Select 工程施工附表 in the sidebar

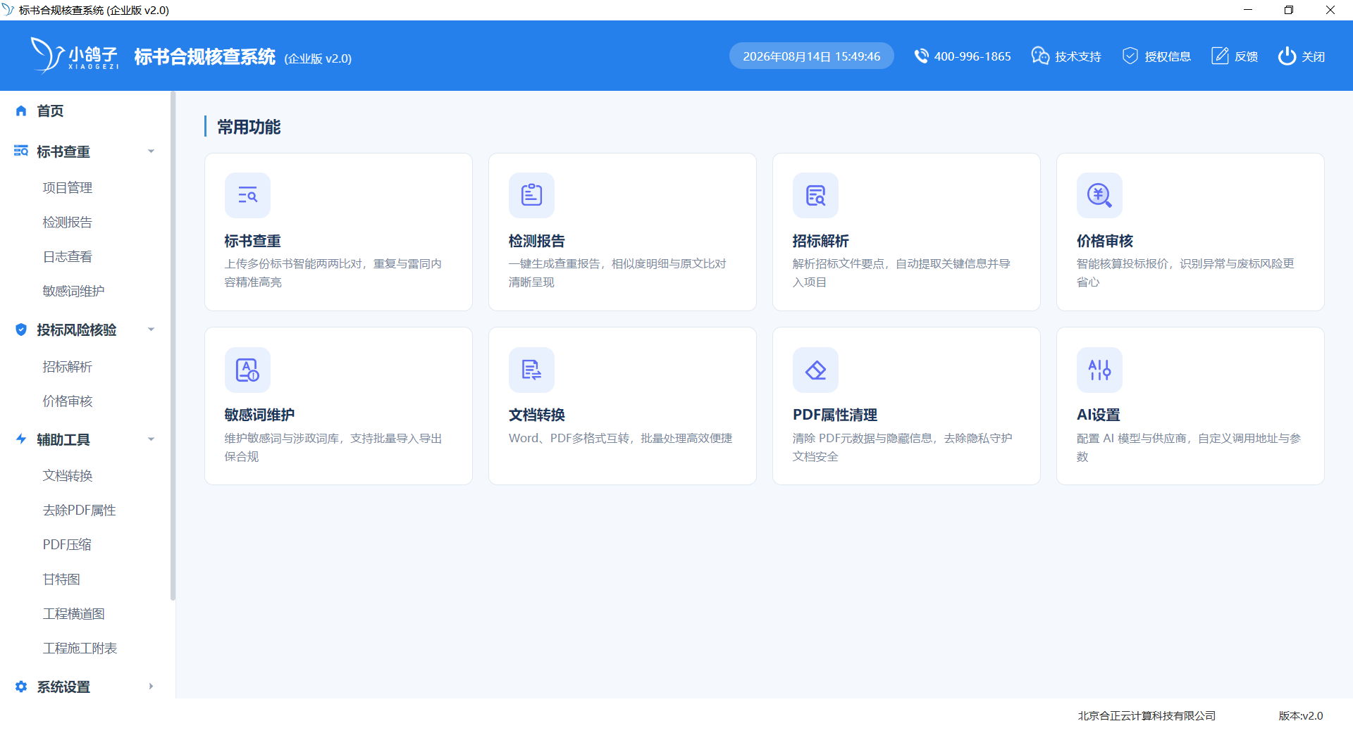coord(80,648)
